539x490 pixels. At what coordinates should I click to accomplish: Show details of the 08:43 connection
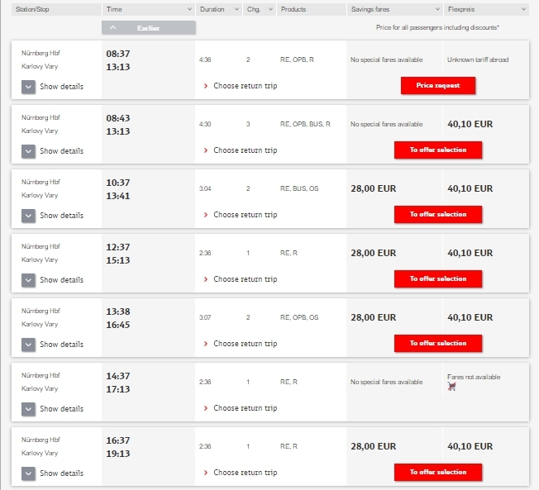[x=29, y=151]
